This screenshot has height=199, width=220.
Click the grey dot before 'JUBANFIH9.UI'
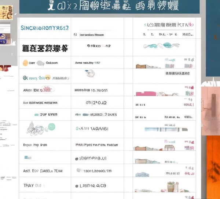(77, 159)
